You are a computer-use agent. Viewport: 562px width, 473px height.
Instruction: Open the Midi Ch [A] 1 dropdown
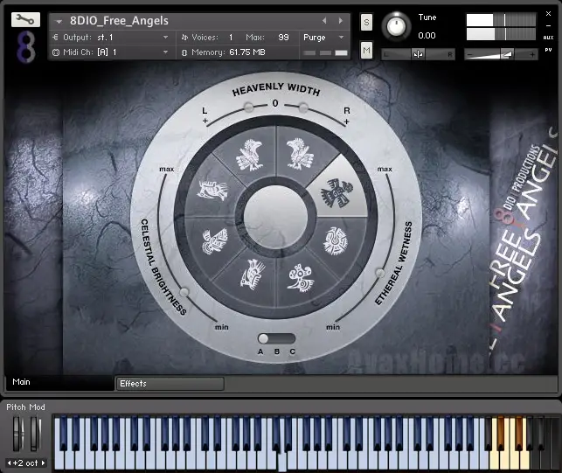click(165, 52)
